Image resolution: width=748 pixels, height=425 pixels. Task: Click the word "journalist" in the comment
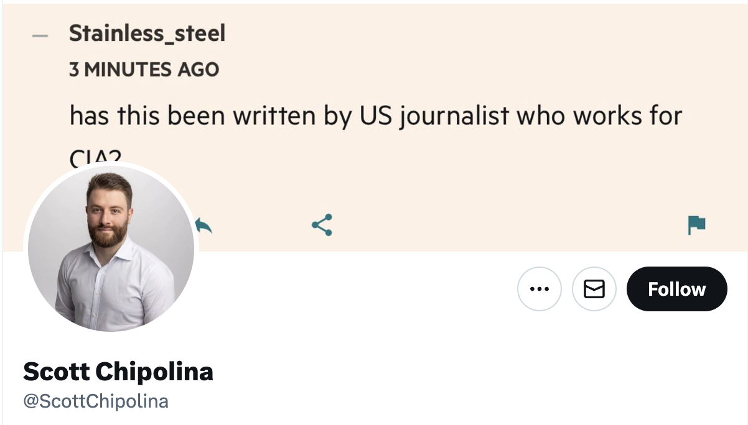[x=454, y=116]
